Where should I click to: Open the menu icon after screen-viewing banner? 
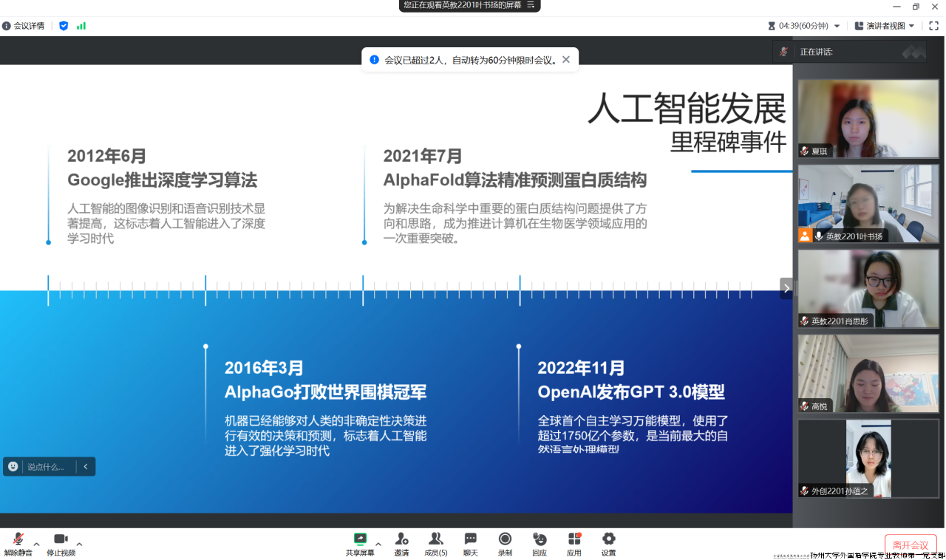pyautogui.click(x=530, y=5)
